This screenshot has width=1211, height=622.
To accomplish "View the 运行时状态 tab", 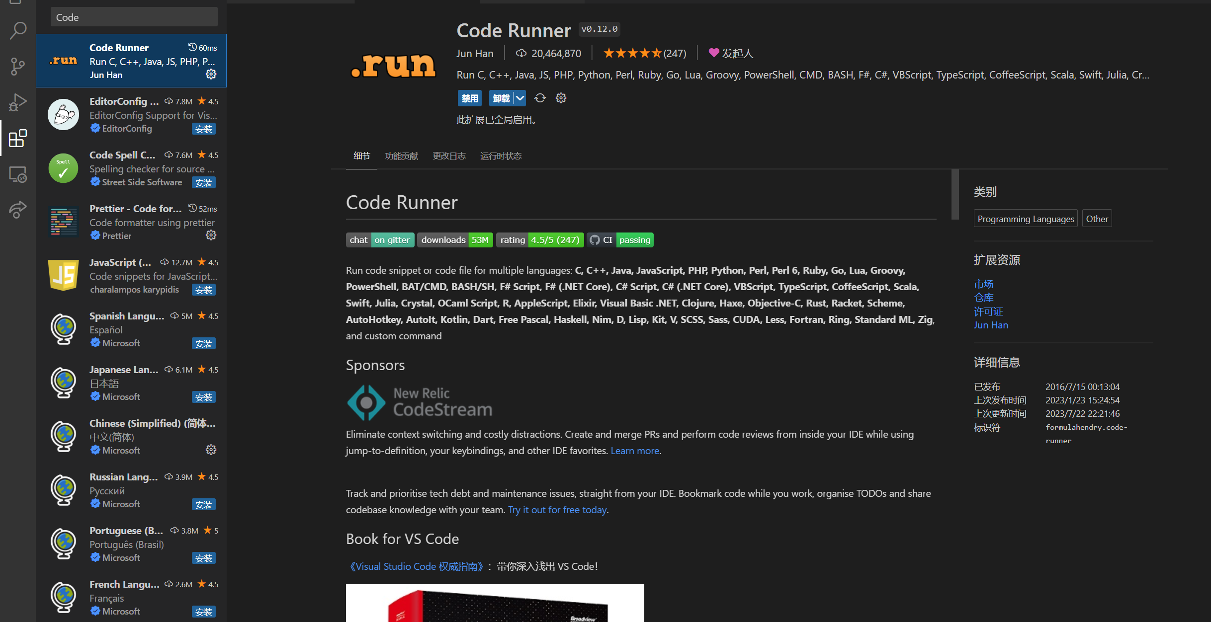I will coord(501,155).
